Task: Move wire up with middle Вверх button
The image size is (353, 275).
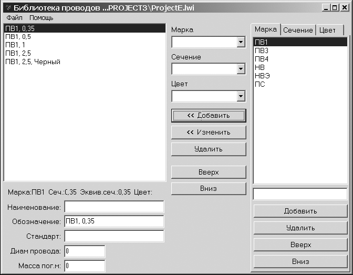Action: tap(209, 172)
